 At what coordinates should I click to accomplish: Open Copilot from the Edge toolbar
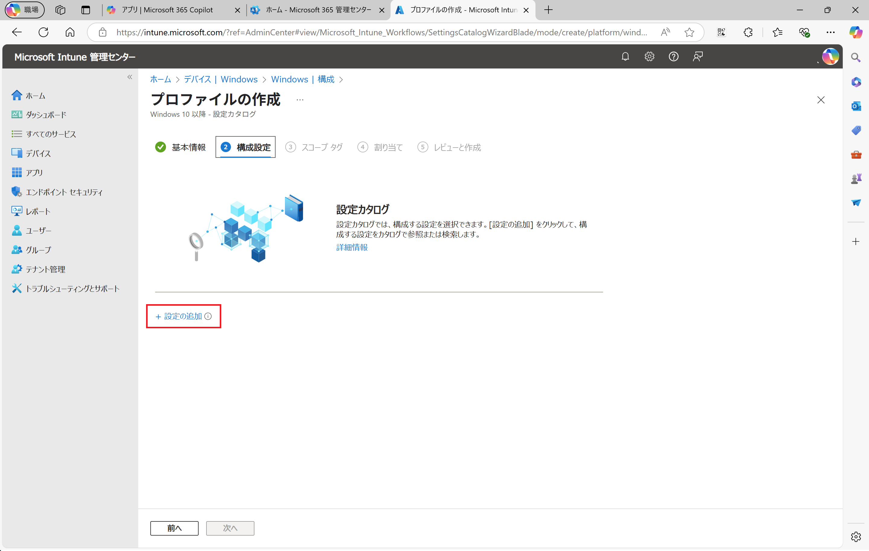856,32
